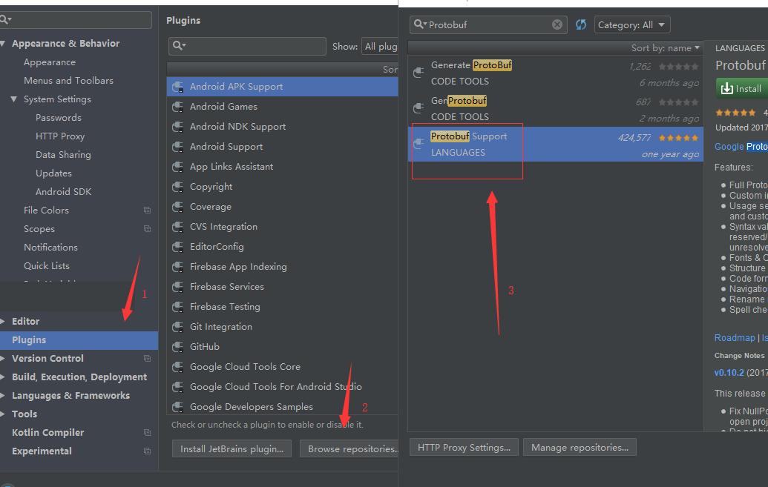Select Quick Lists settings item
The height and width of the screenshot is (487, 768).
pyautogui.click(x=47, y=266)
